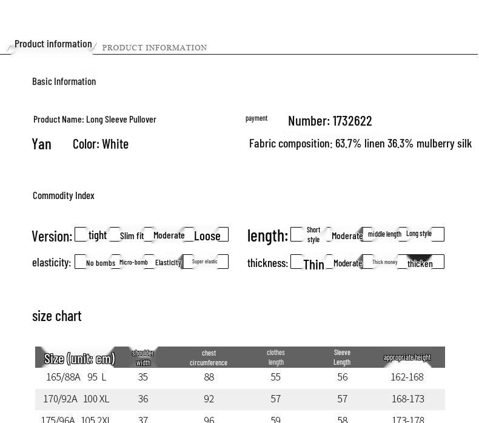Toggle the 'Super elastic' elasticity option
The width and height of the screenshot is (479, 423).
point(189,262)
